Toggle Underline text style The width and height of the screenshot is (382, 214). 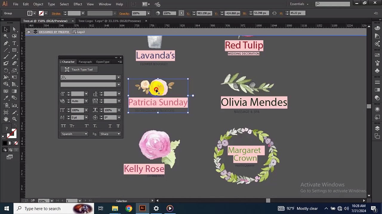[x=110, y=126]
